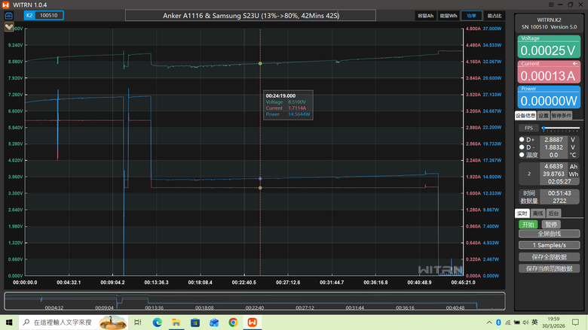Select the 能占比 chart tab
Image resolution: width=588 pixels, height=330 pixels.
[495, 16]
